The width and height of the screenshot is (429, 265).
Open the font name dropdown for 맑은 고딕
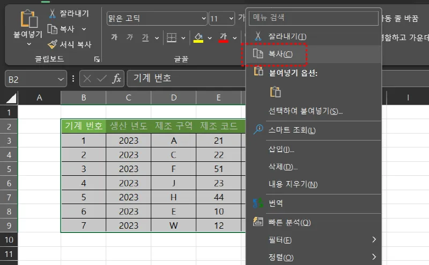[x=204, y=19]
